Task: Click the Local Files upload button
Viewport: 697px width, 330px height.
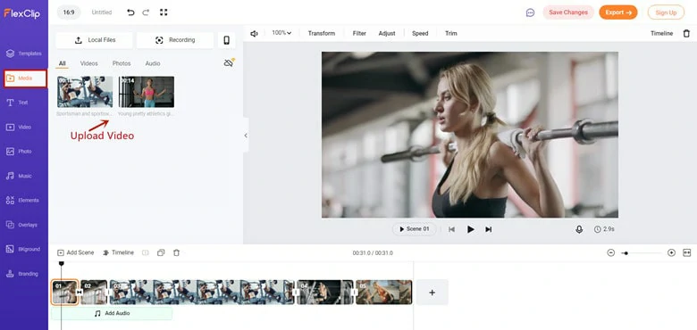Action: [94, 40]
